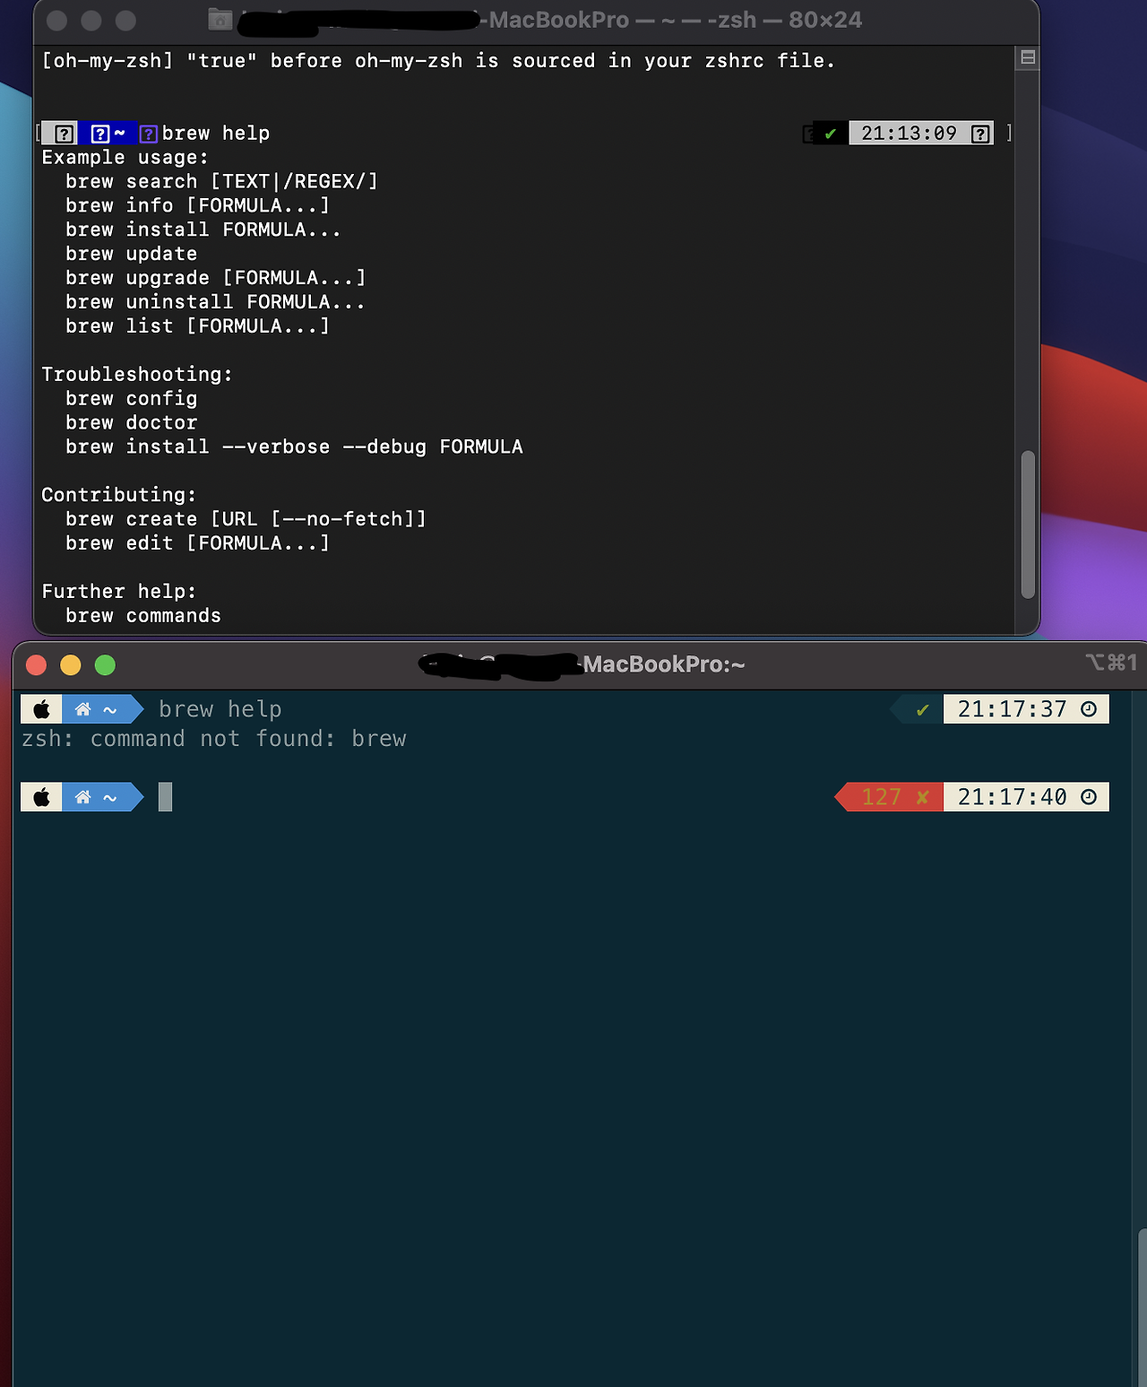The width and height of the screenshot is (1147, 1387).
Task: Click the 'brew commands' line
Action: point(143,616)
